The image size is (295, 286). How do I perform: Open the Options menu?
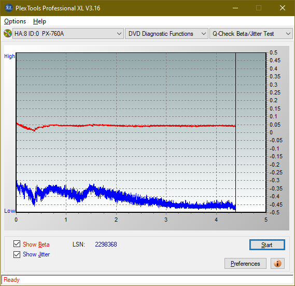point(15,21)
